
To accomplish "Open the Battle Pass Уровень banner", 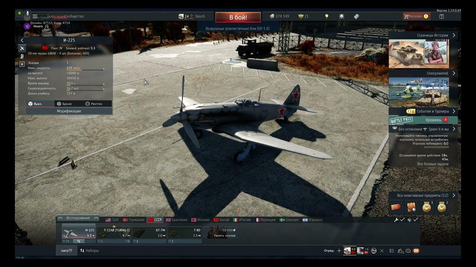I will (x=423, y=120).
